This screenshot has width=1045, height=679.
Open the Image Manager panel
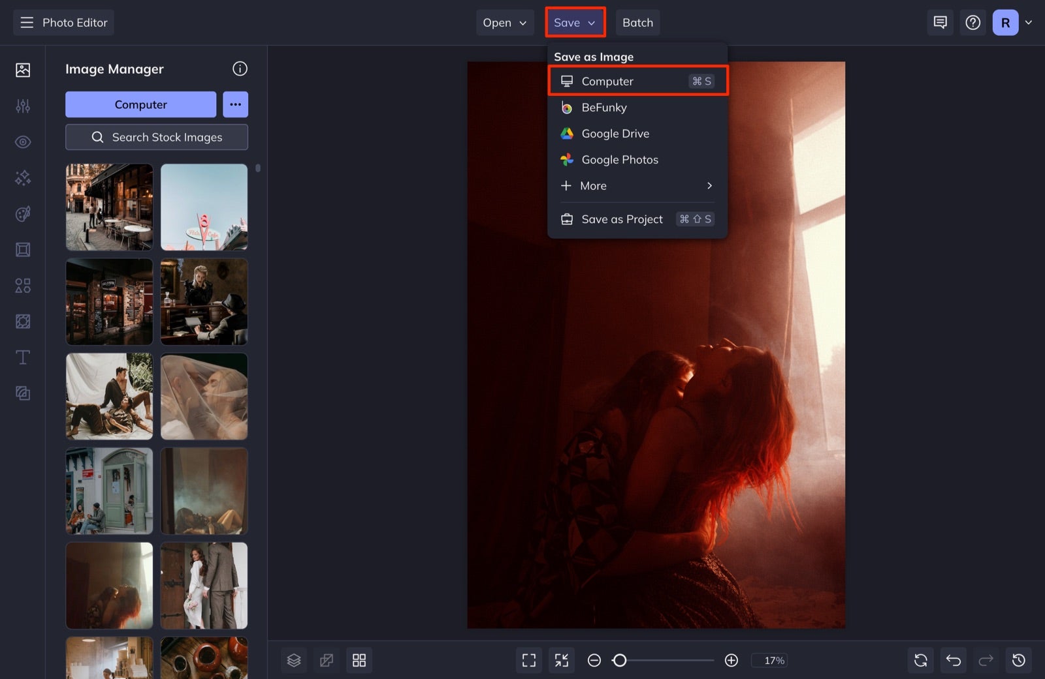(23, 69)
